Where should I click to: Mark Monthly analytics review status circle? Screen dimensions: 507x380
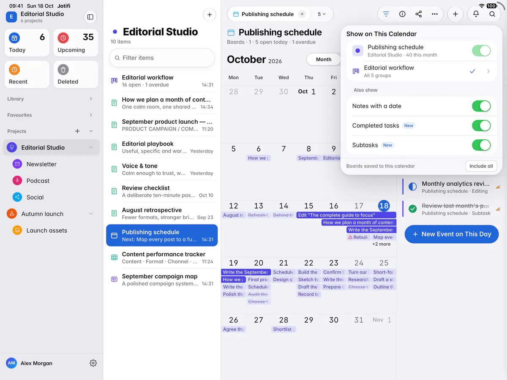413,186
